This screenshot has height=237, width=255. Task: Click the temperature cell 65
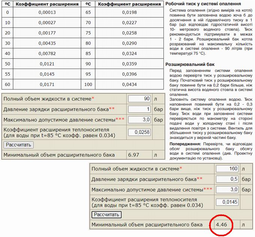pyautogui.click(x=88, y=12)
